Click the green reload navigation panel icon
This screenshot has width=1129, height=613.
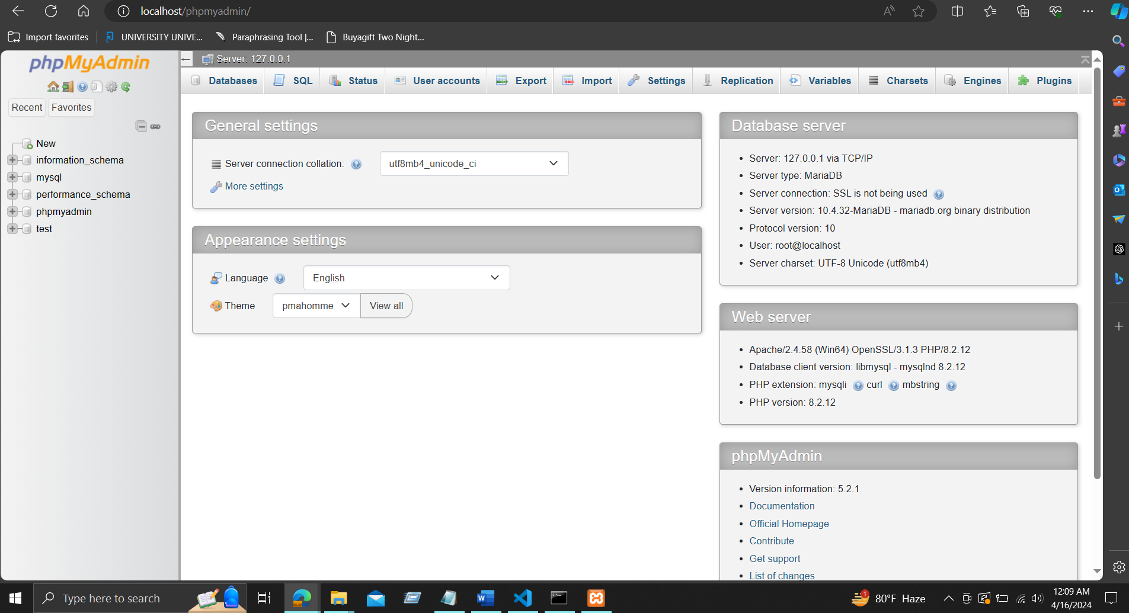[126, 87]
